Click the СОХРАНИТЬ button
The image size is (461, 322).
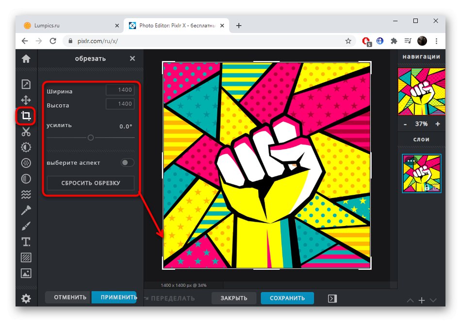(x=287, y=298)
